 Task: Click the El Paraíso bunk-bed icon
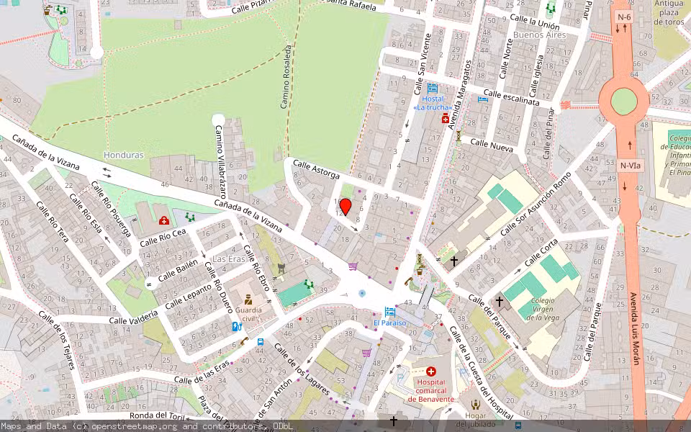tap(389, 312)
